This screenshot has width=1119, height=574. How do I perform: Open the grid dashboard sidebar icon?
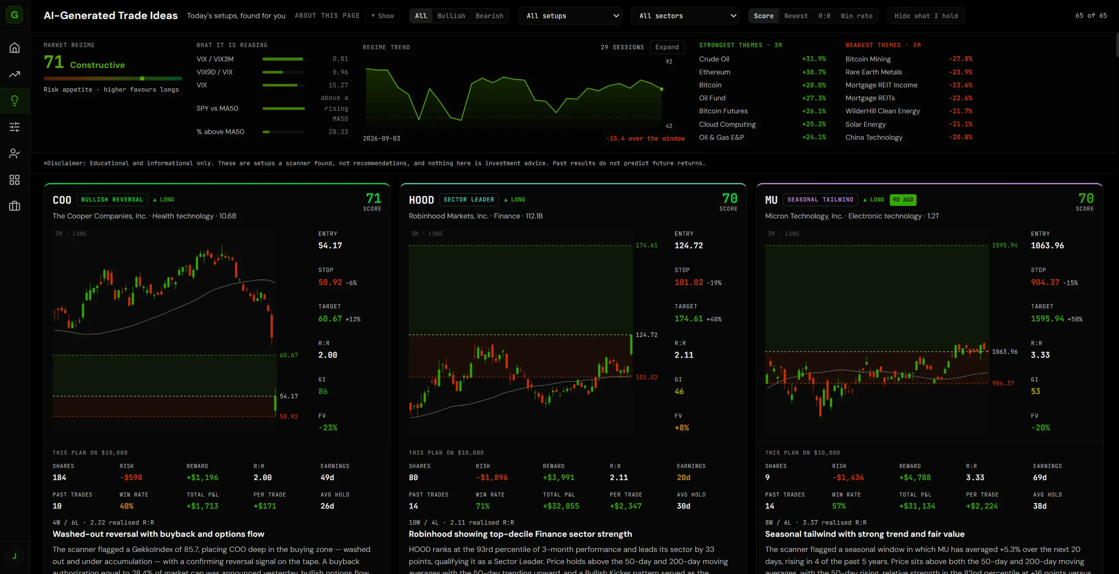click(14, 180)
